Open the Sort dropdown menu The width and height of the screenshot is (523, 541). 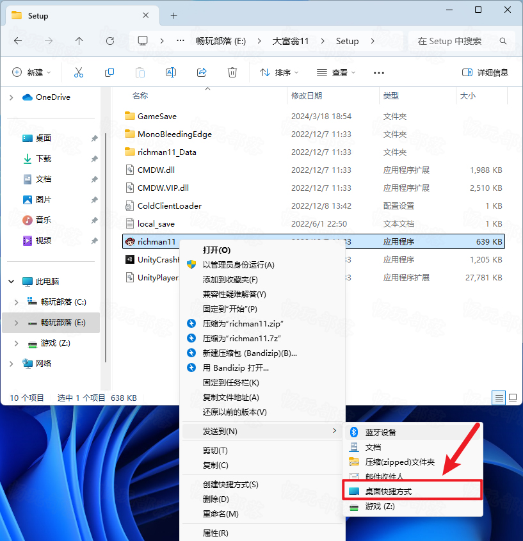(279, 72)
